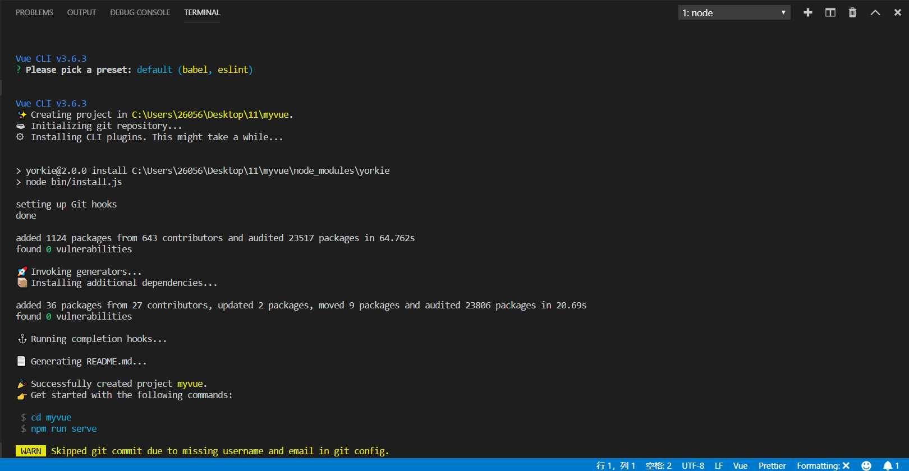Screen dimensions: 909x471
Task: Click 'added 1124 packages' output line
Action: 215,238
